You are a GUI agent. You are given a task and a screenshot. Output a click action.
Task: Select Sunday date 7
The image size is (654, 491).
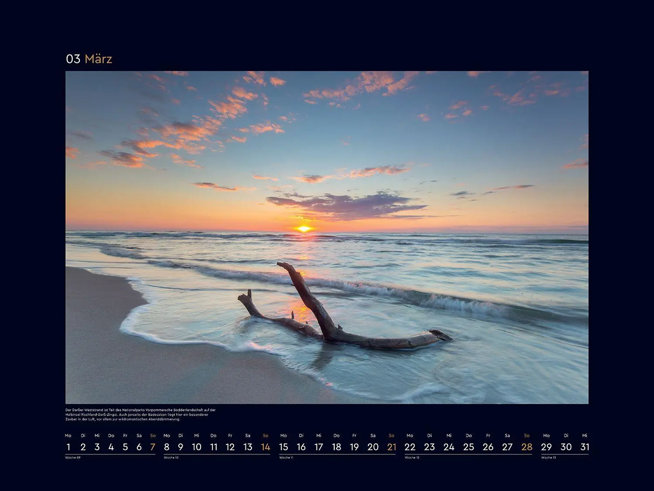153,447
